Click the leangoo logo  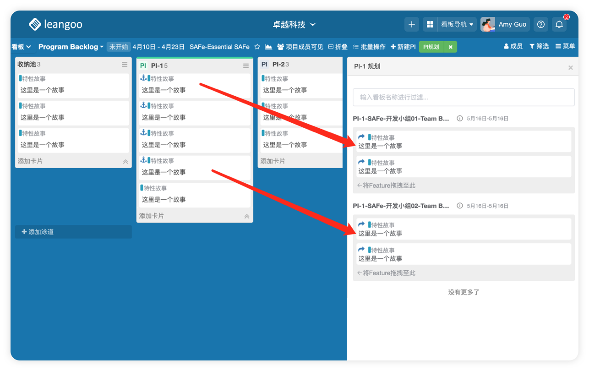coord(55,24)
